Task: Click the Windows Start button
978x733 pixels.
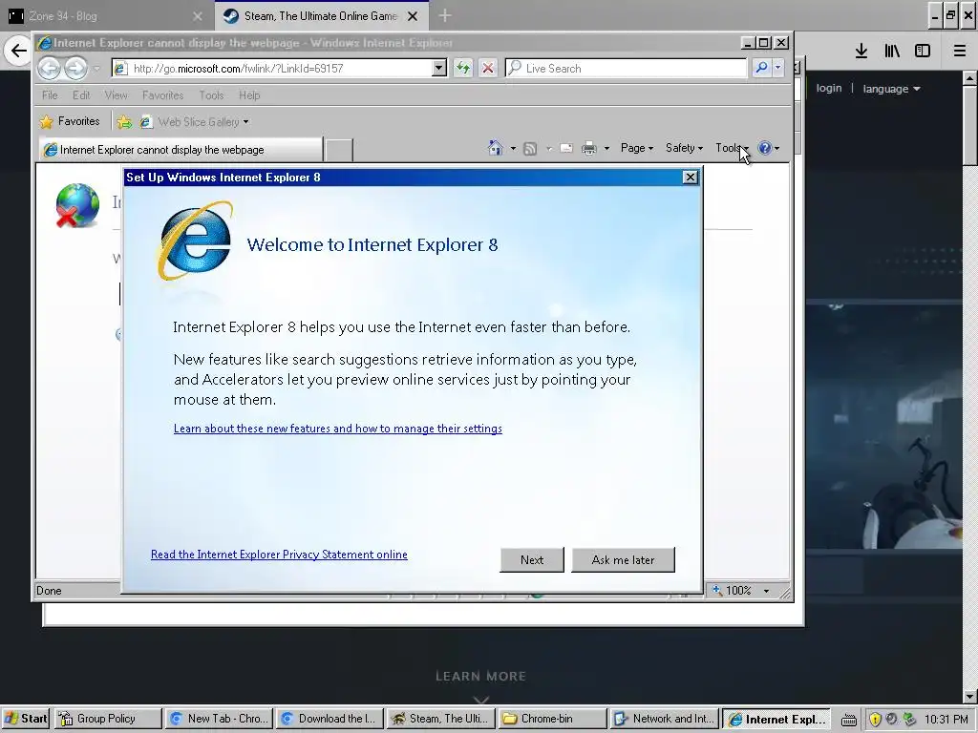Action: pos(26,719)
